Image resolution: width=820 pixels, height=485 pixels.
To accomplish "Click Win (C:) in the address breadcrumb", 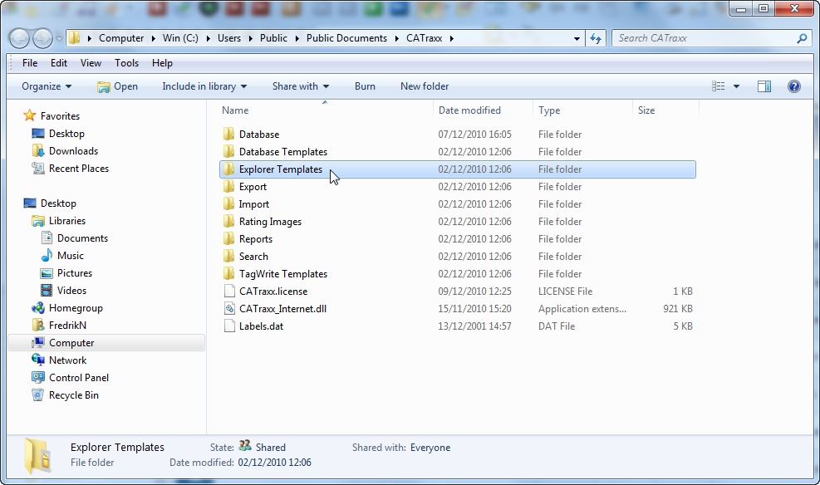I will click(x=180, y=38).
